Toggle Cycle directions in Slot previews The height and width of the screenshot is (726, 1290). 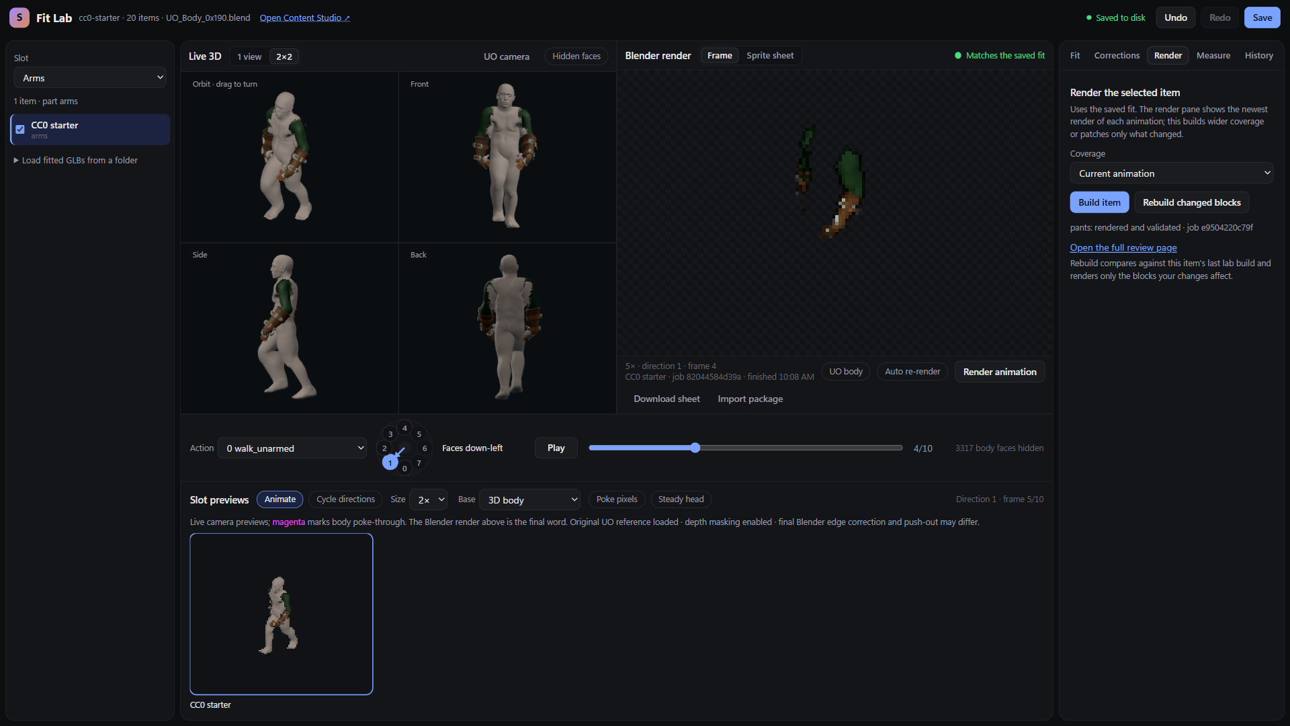click(345, 499)
